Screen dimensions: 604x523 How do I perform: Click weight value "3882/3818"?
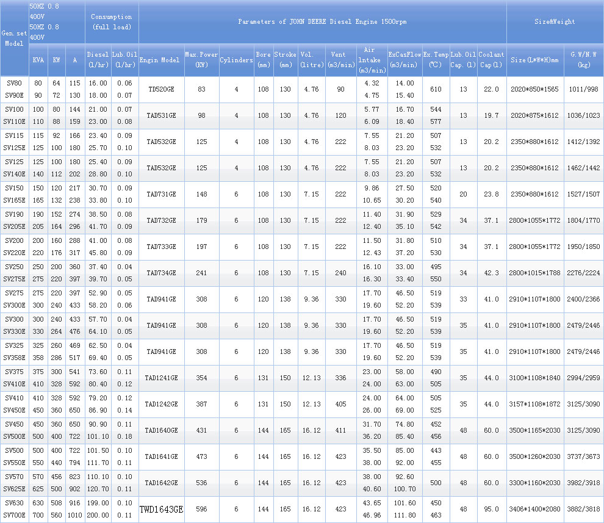tap(584, 509)
